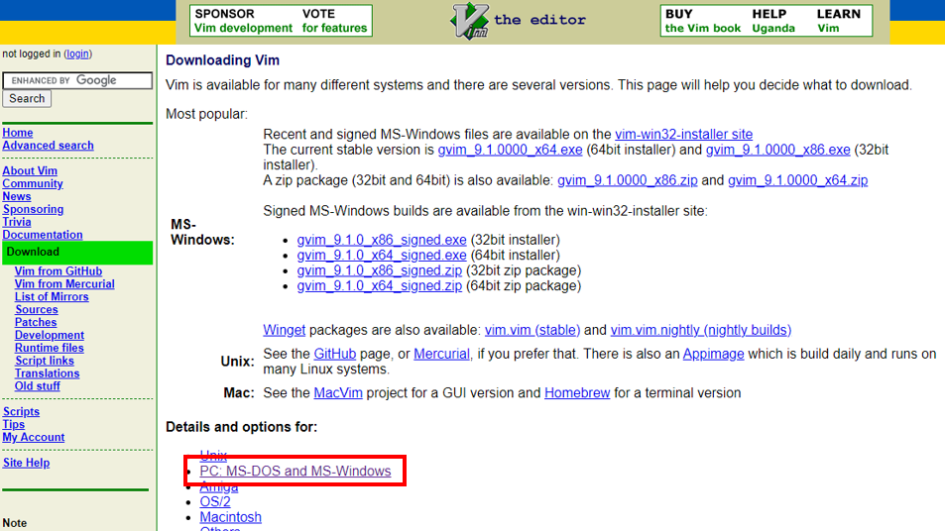Open the Community page

coord(33,183)
